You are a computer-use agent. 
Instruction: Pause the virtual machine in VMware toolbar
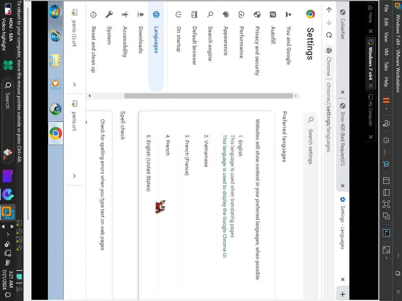pyautogui.click(x=386, y=100)
